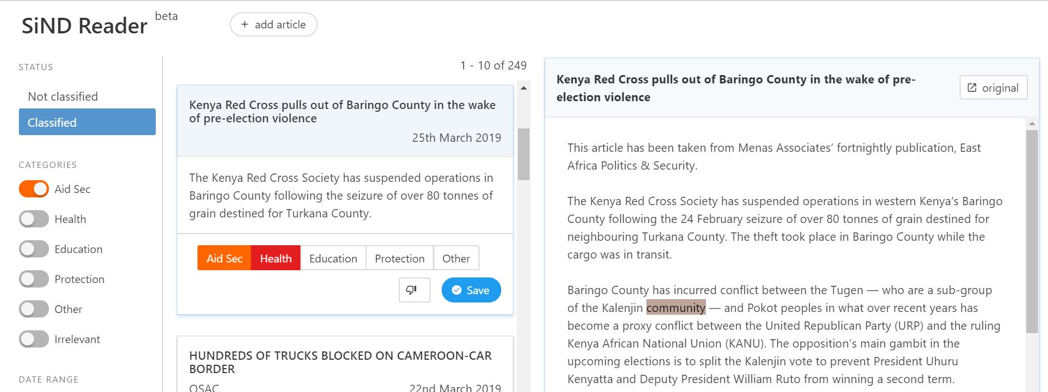This screenshot has width=1048, height=392.
Task: Tag article with the Protection label
Action: (399, 258)
